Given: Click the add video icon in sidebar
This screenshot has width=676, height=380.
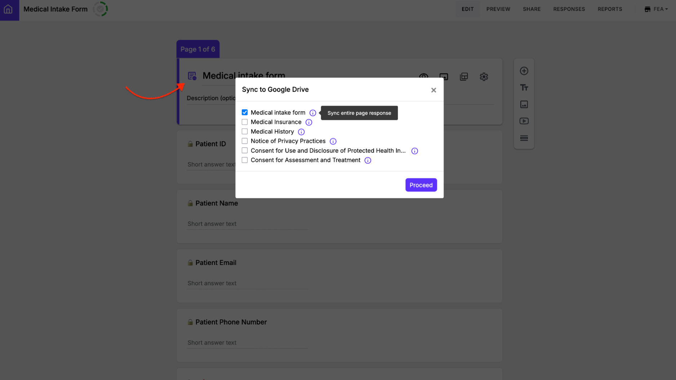Looking at the screenshot, I should coord(524,121).
